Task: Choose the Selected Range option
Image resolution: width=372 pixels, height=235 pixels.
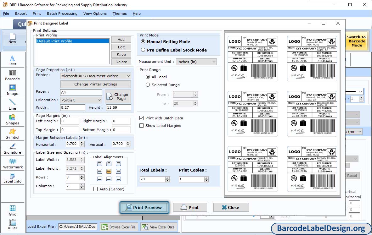Action: 148,85
